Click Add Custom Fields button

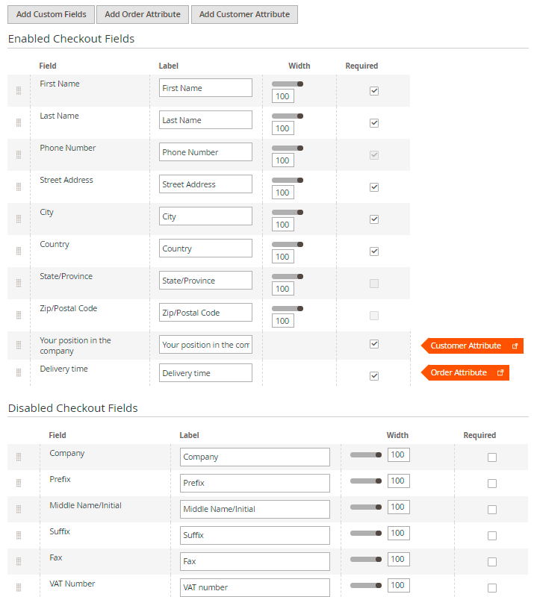click(x=52, y=14)
